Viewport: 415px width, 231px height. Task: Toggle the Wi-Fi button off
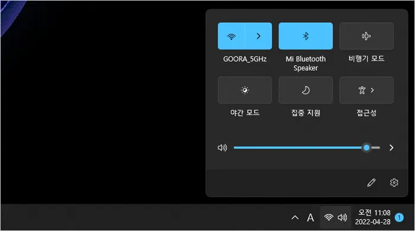[231, 36]
